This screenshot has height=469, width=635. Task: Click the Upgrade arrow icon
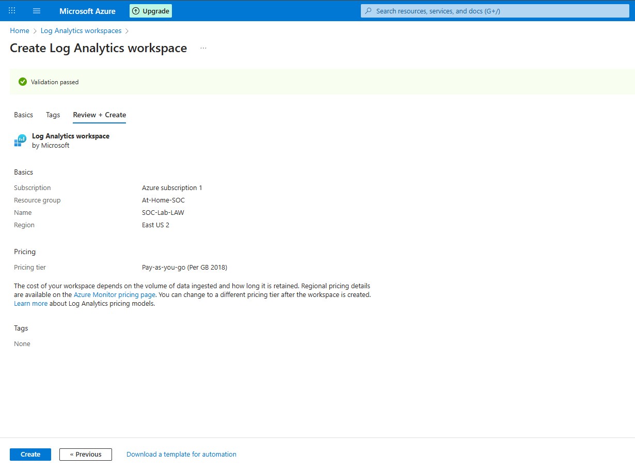(136, 11)
